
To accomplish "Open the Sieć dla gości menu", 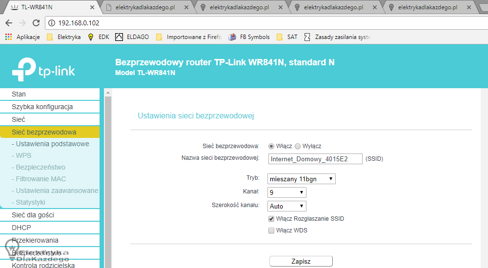I will click(x=33, y=215).
